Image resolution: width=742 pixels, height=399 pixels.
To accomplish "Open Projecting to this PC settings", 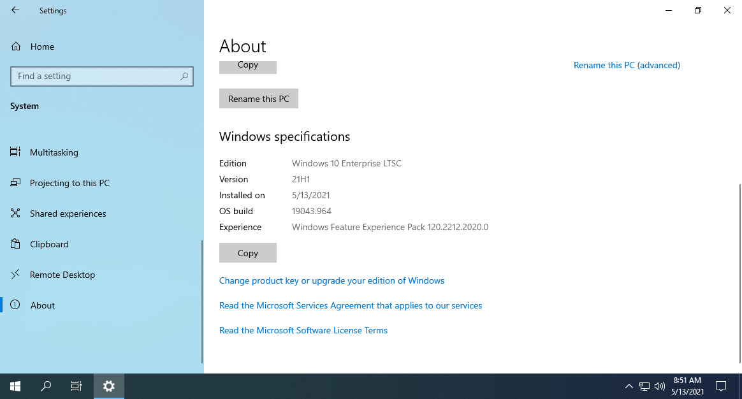I will (69, 183).
